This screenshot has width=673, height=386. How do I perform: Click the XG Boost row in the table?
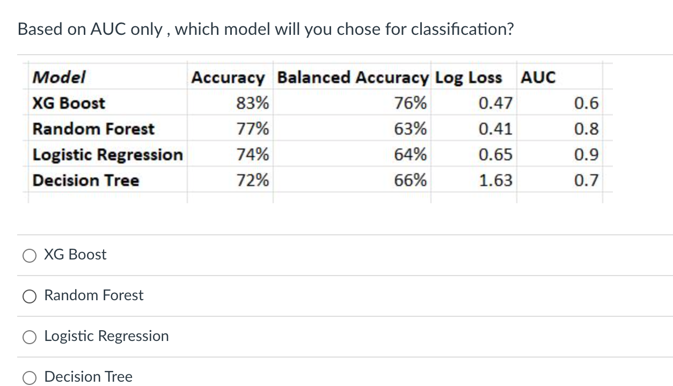[x=69, y=103]
